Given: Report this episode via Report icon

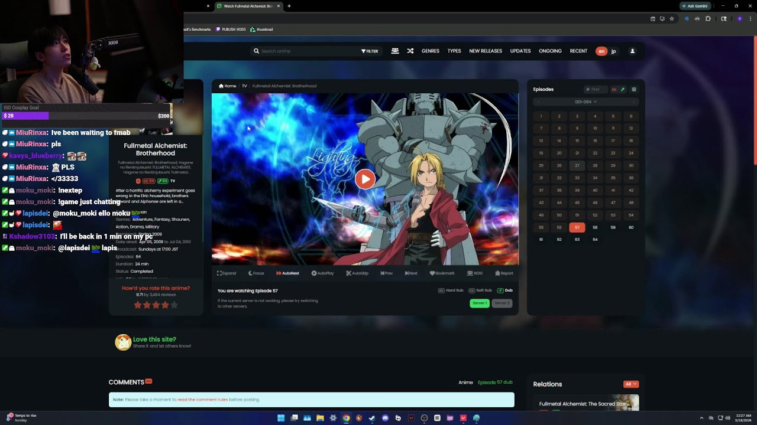Looking at the screenshot, I should point(504,273).
